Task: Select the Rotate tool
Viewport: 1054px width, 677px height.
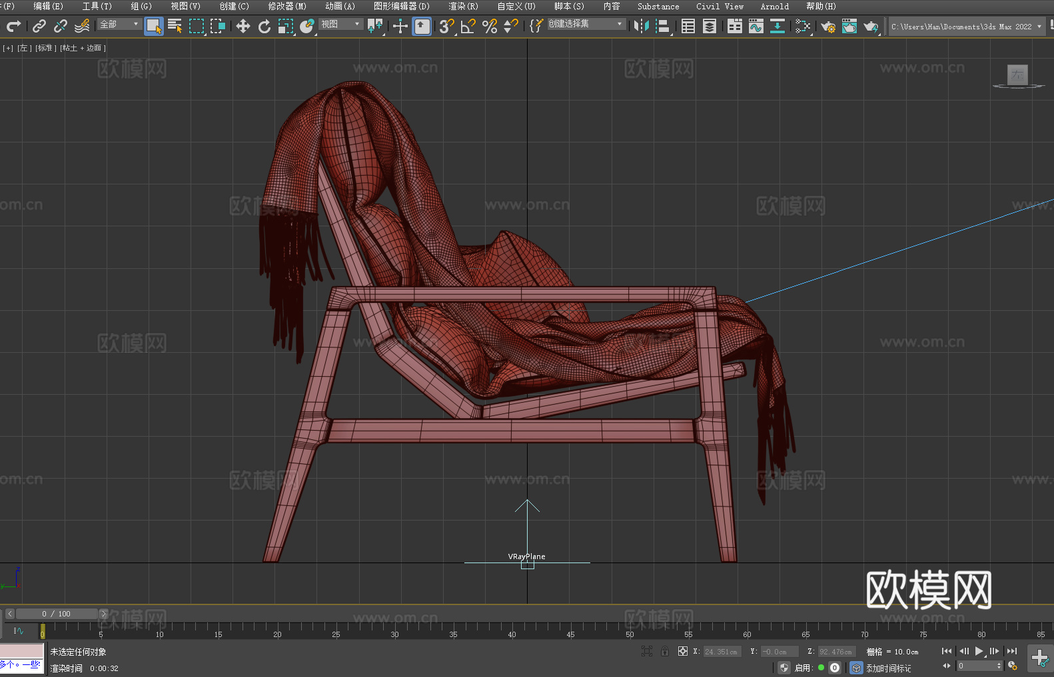Action: point(264,26)
